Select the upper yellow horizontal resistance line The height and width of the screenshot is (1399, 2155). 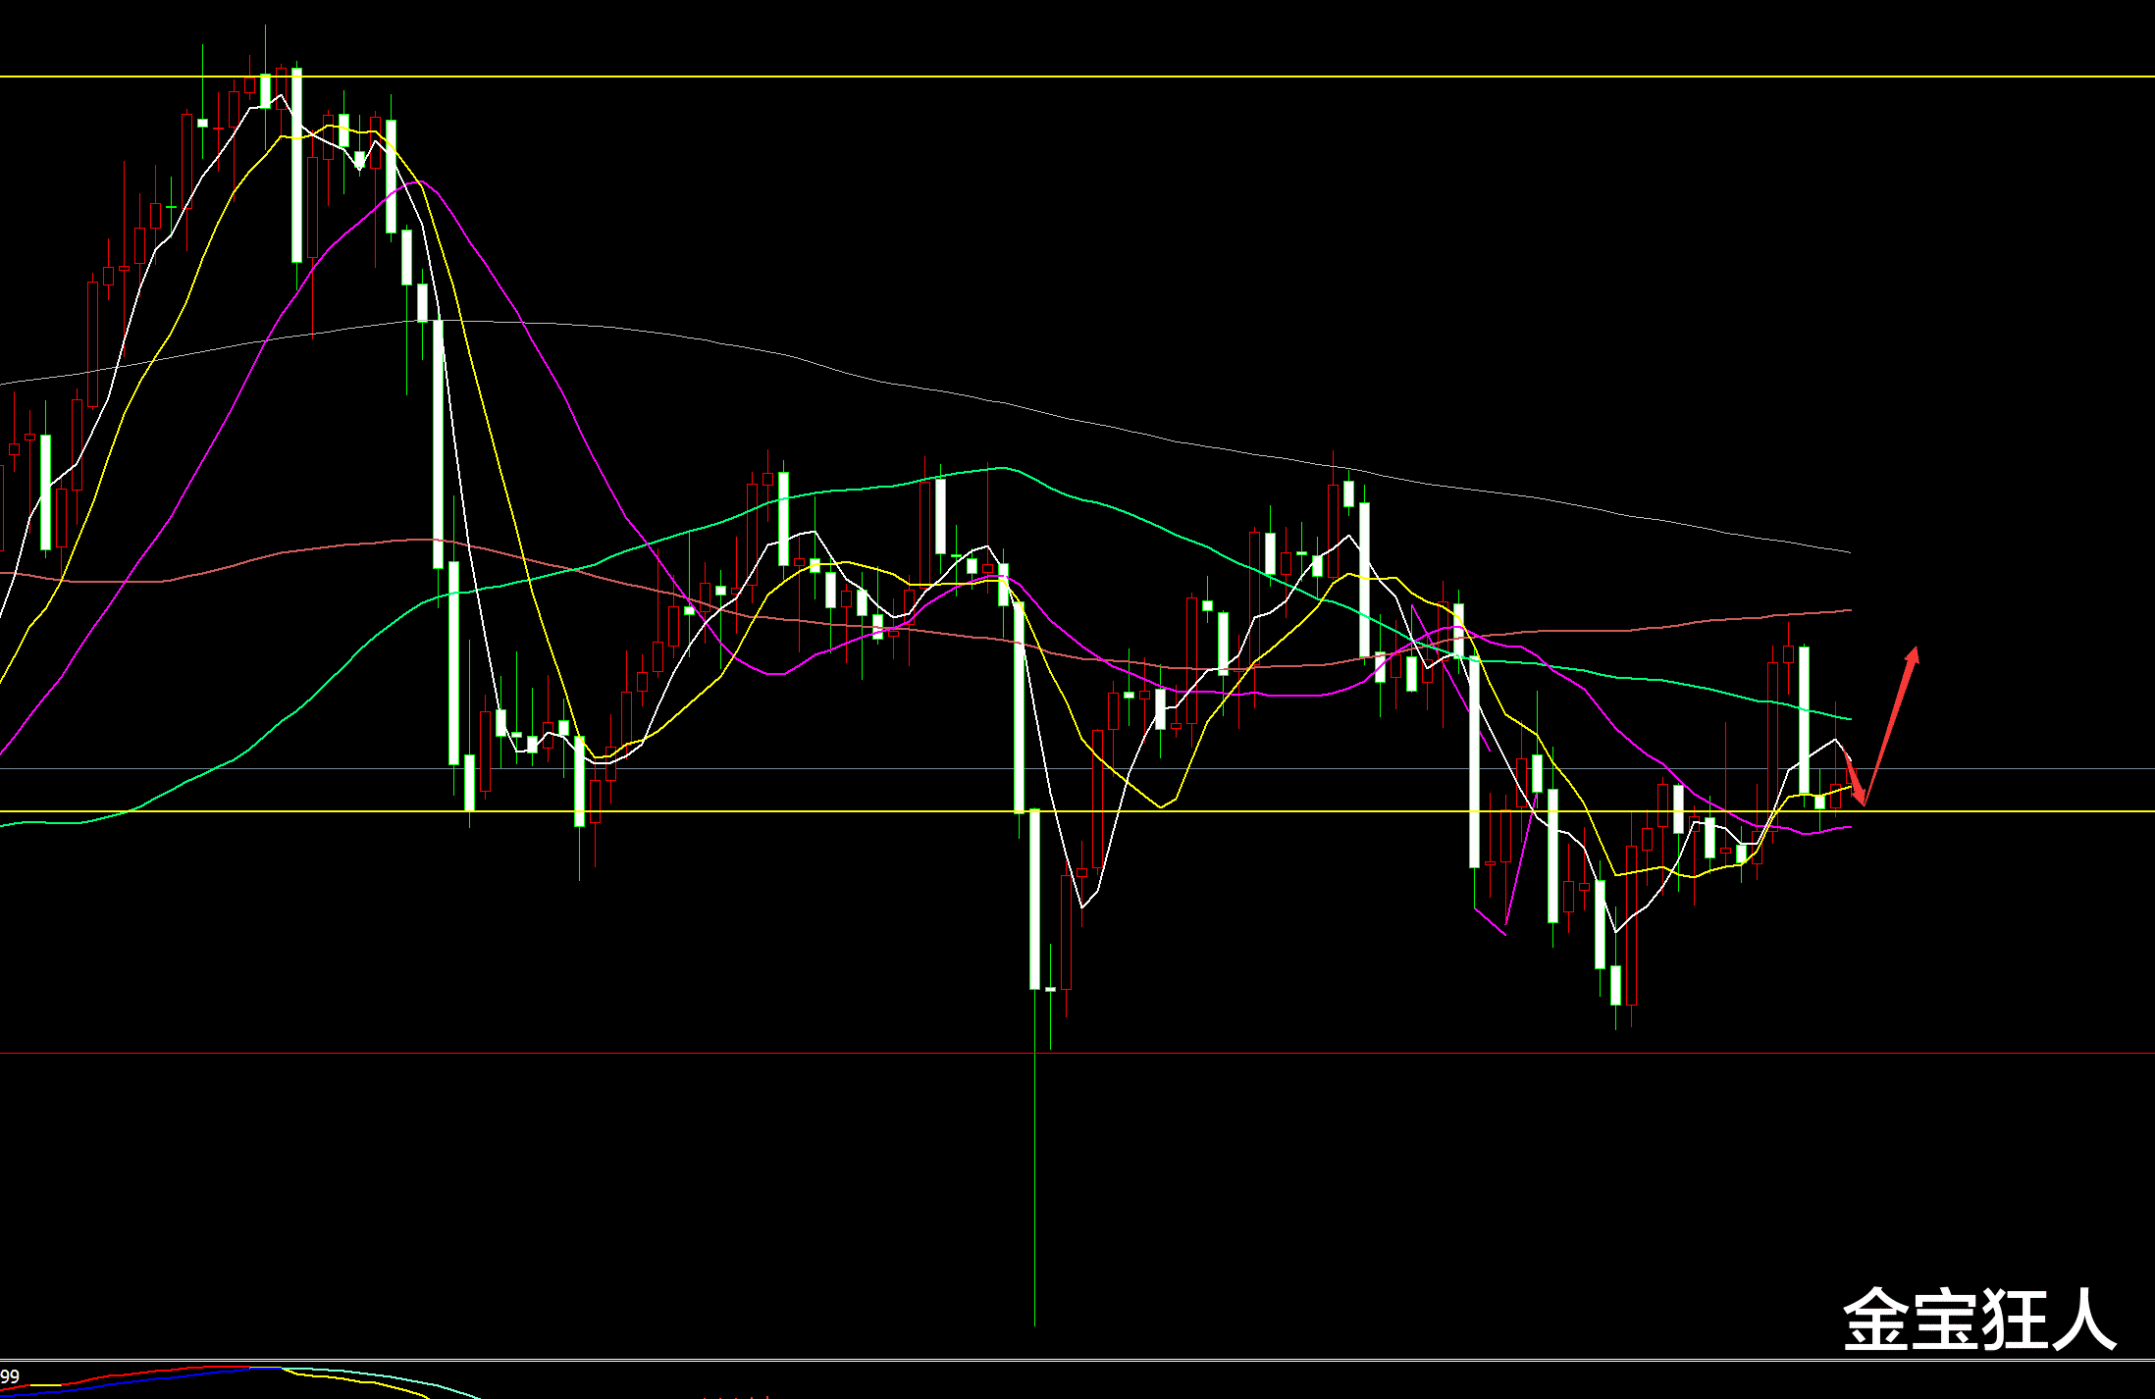point(1077,77)
